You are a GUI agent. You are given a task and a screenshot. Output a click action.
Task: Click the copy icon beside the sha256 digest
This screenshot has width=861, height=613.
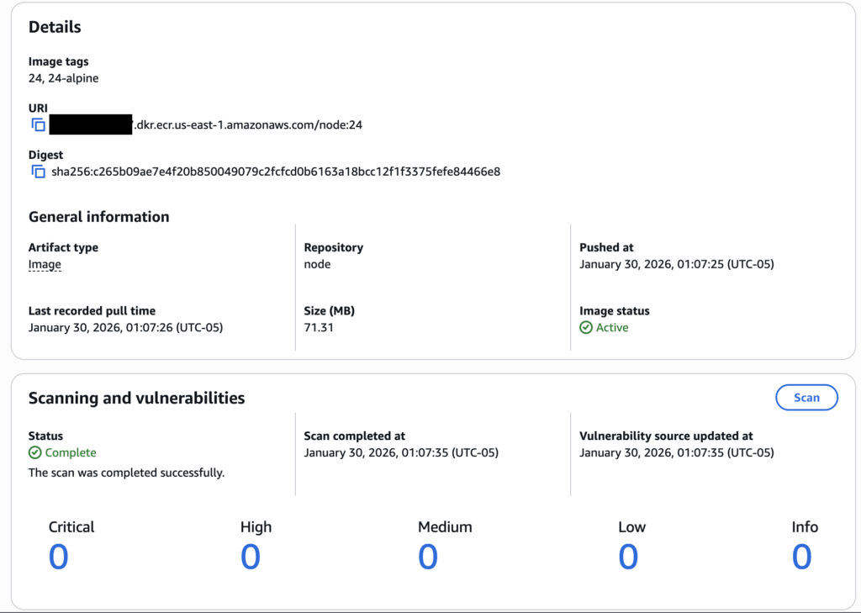(38, 172)
